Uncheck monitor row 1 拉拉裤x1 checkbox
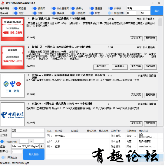Screen dimensions: 165x166 (x=48, y=136)
